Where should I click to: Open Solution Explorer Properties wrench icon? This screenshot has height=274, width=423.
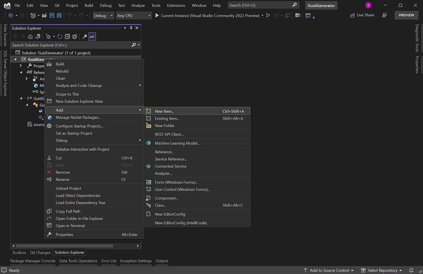84,36
